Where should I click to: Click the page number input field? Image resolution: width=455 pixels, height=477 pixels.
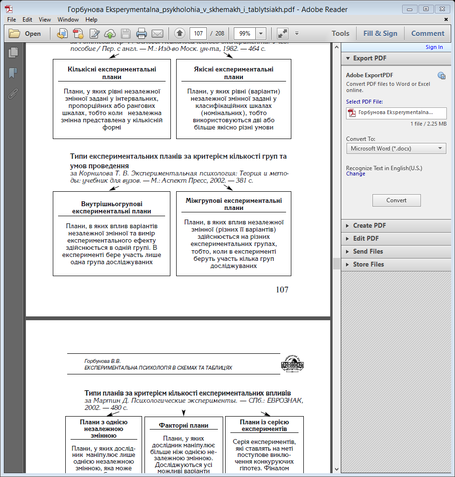pyautogui.click(x=198, y=34)
